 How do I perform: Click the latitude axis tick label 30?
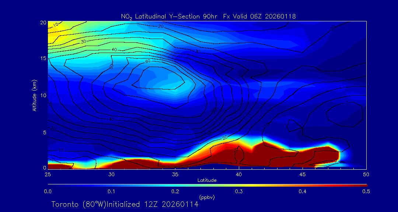[111, 175]
